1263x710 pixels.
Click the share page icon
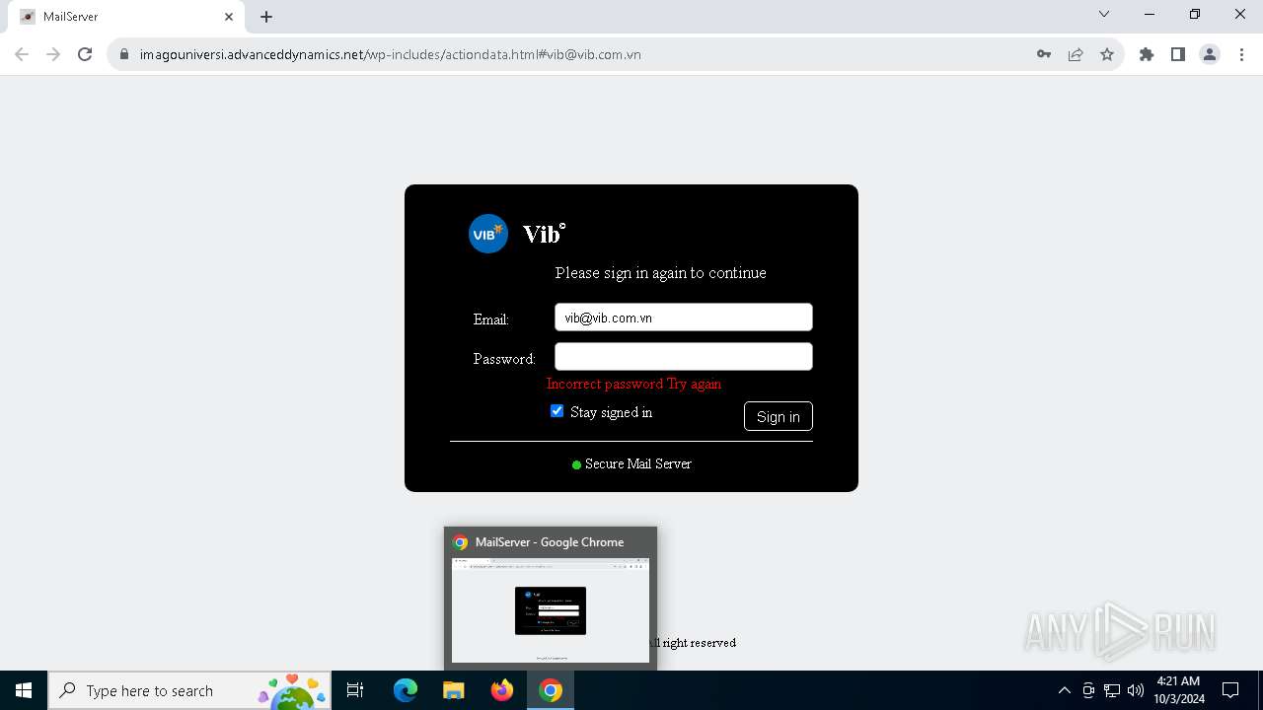(x=1076, y=54)
